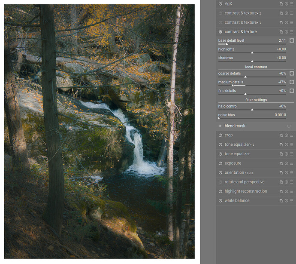The image size is (296, 264).
Task: Enable contrast & texture 1 module
Action: [x=220, y=22]
